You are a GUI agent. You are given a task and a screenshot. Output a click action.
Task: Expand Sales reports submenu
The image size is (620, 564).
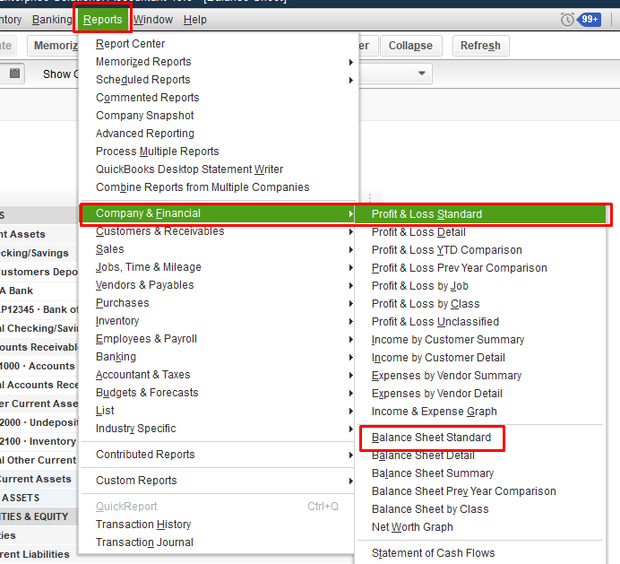219,249
